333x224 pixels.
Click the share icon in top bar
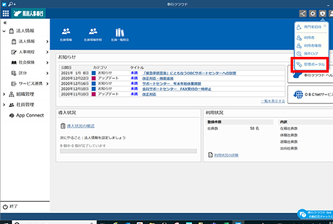303,13
